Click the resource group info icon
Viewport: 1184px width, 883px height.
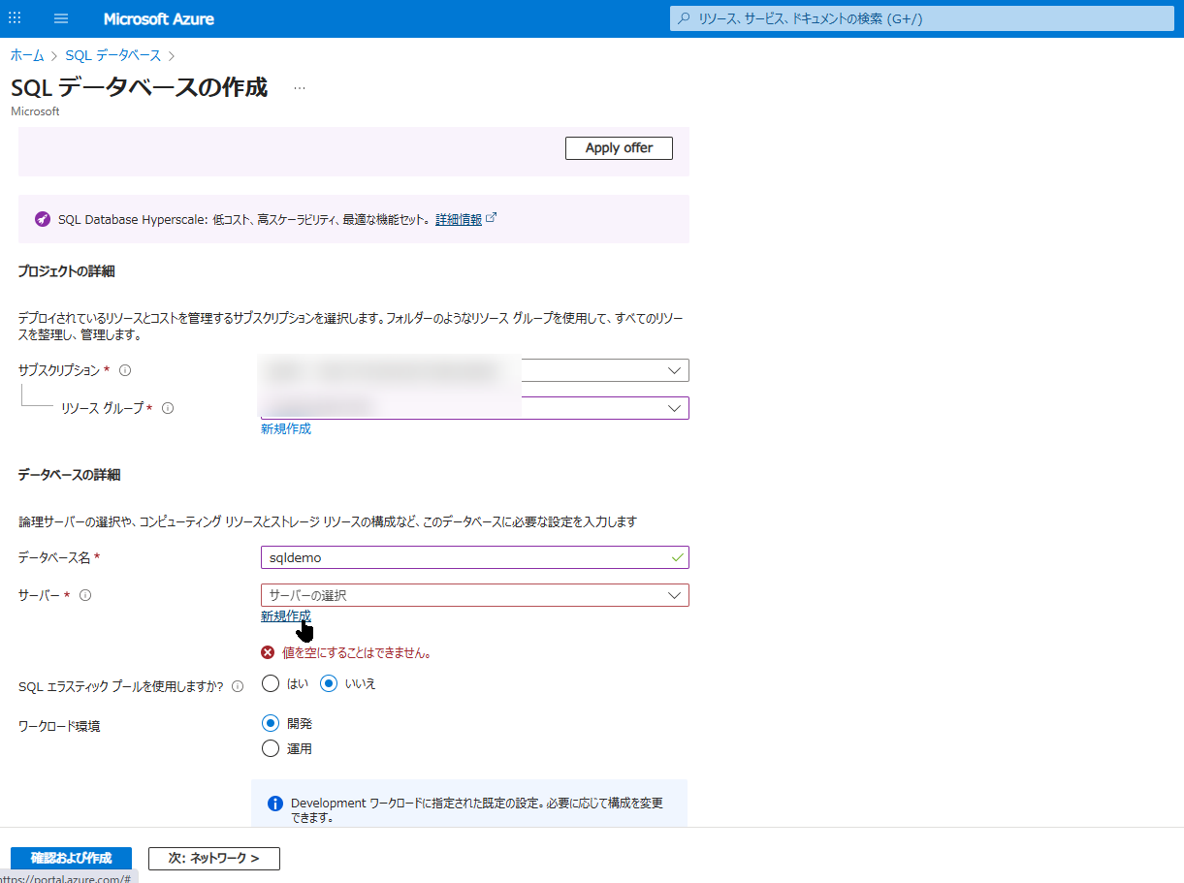(x=168, y=408)
